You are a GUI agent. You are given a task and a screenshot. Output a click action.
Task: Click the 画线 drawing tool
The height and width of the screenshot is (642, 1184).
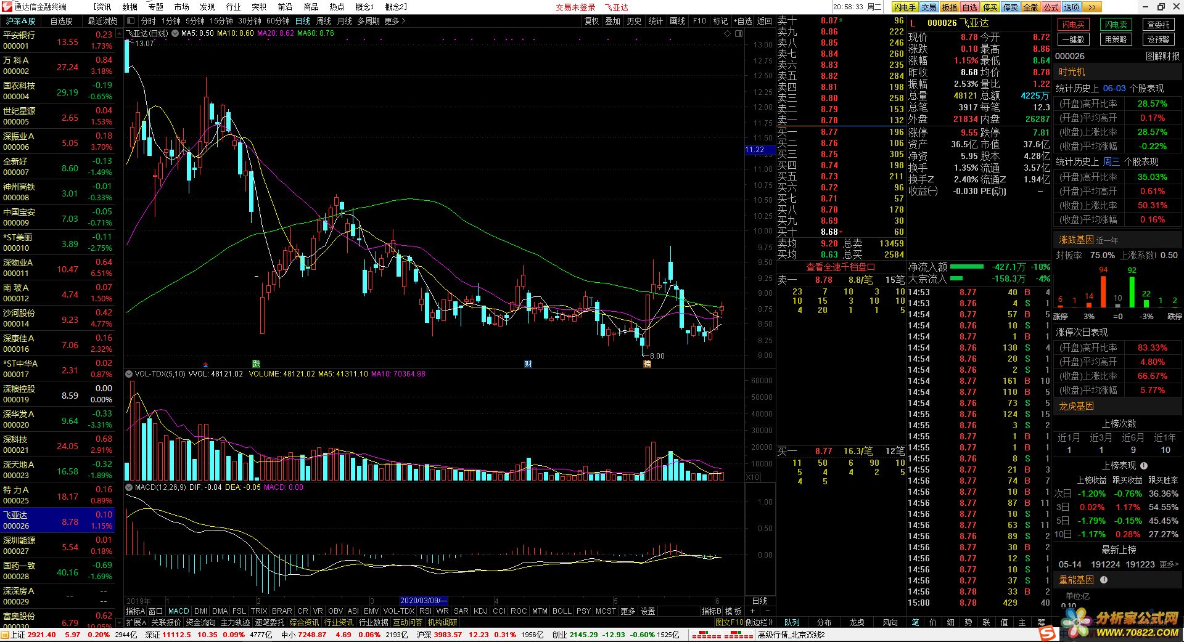coord(677,21)
